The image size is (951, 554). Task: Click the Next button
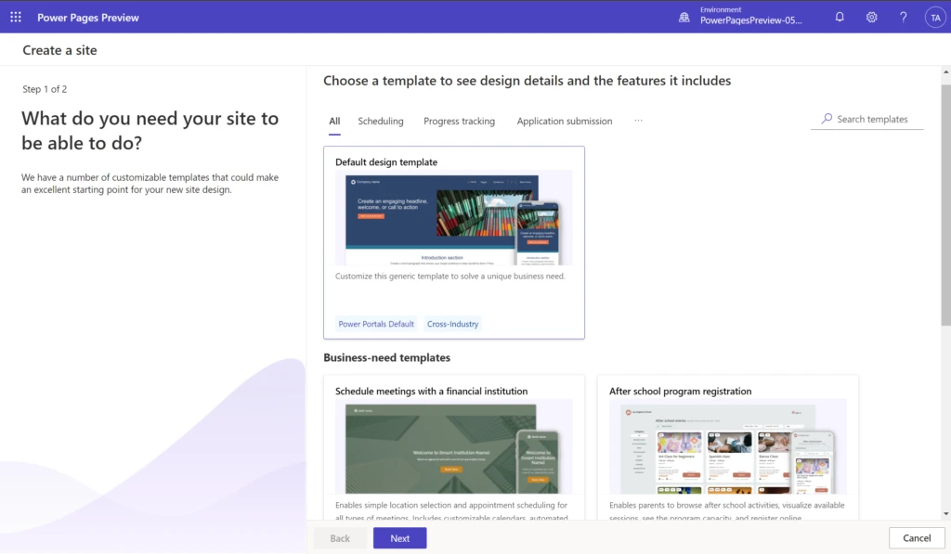(399, 537)
